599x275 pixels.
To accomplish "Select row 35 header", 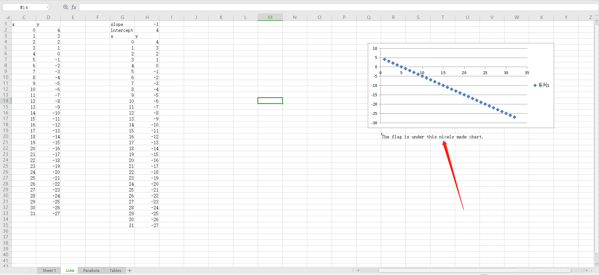I will tap(6, 225).
